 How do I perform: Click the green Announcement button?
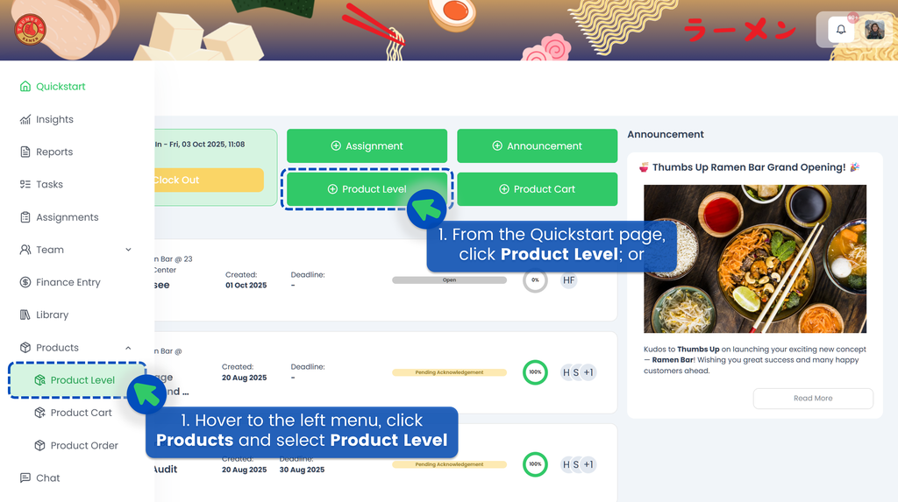tap(538, 146)
